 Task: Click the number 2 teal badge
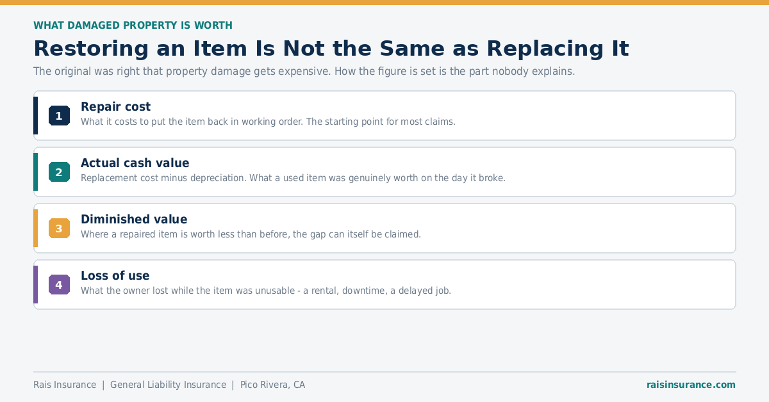point(59,172)
